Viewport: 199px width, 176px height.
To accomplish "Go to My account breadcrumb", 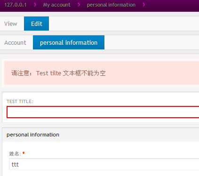I will click(57, 5).
